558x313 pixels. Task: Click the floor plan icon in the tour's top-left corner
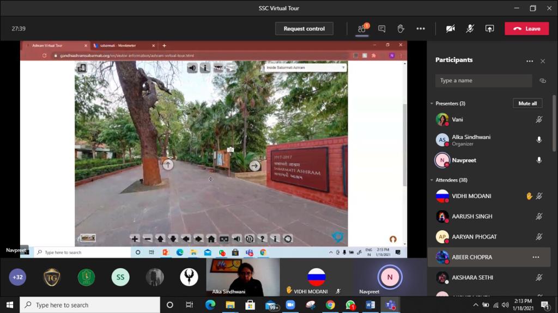(x=82, y=67)
